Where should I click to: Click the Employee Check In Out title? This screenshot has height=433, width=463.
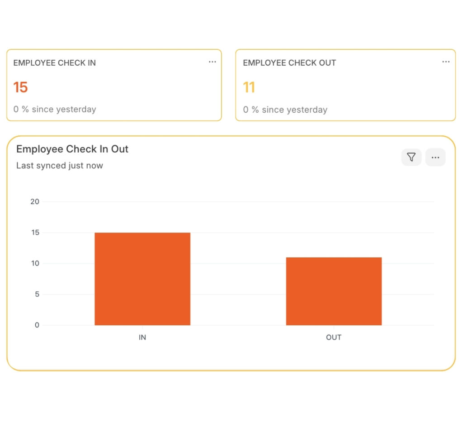coord(72,149)
